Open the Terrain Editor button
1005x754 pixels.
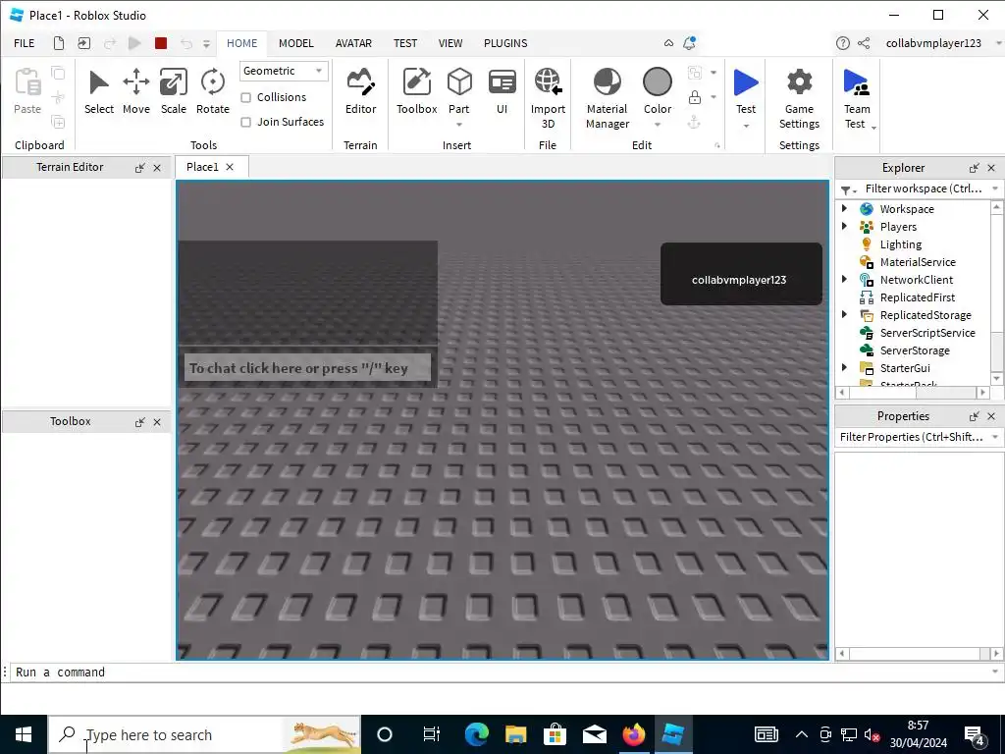click(360, 91)
